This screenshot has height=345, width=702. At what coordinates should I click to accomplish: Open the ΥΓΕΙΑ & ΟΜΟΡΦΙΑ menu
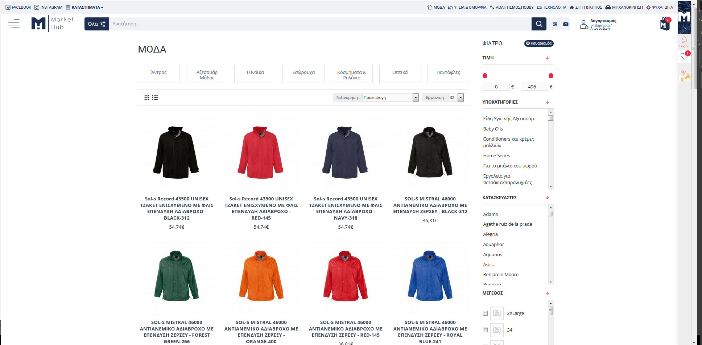[x=467, y=7]
